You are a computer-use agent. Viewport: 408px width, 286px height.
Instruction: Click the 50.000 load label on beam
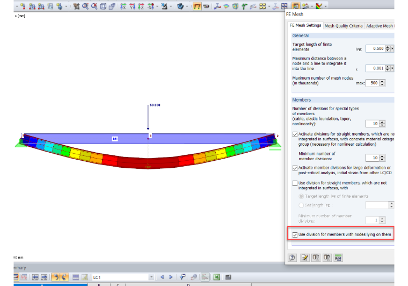point(155,105)
